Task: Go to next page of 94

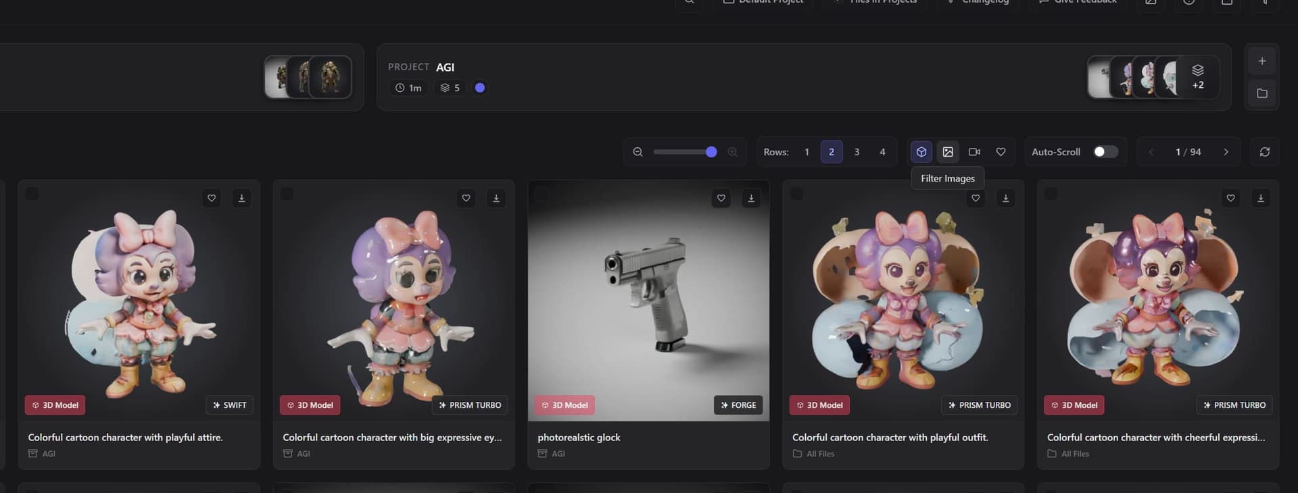Action: pos(1226,152)
